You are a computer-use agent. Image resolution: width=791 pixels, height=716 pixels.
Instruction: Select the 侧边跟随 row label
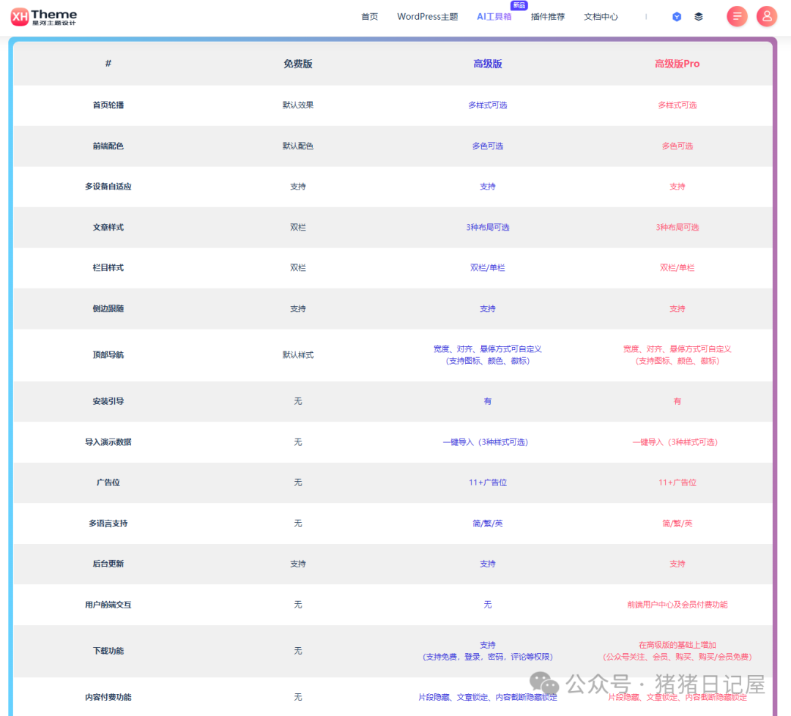(x=108, y=309)
